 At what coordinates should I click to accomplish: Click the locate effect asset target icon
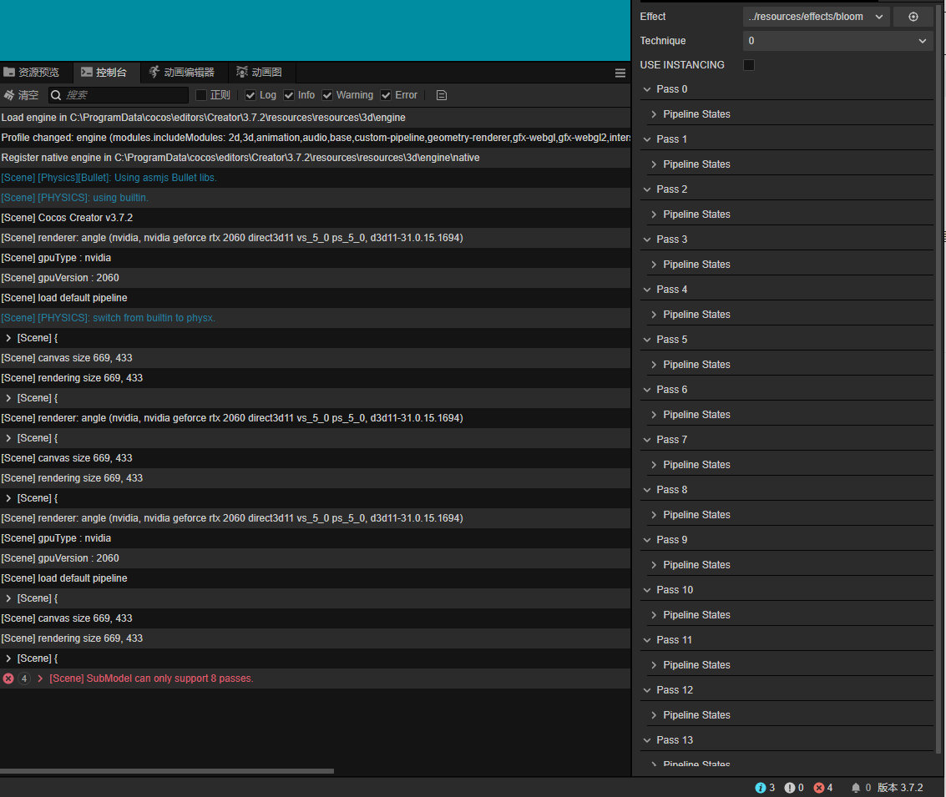(913, 17)
